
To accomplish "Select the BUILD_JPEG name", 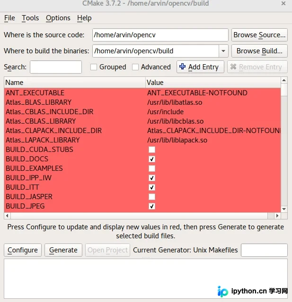I will click(x=25, y=206).
